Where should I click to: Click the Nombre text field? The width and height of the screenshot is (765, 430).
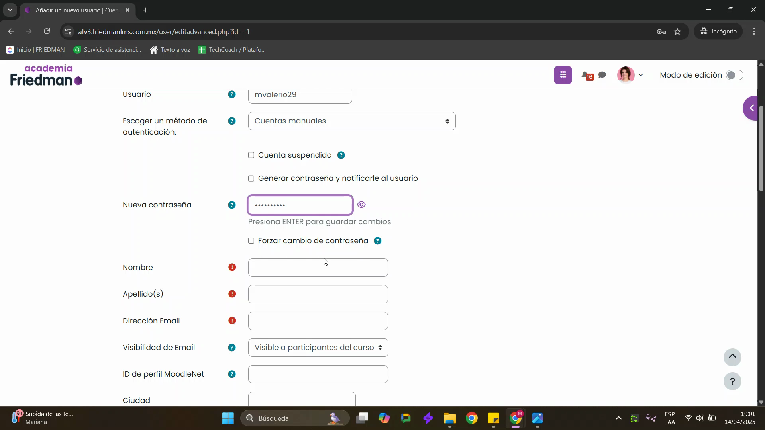(318, 268)
